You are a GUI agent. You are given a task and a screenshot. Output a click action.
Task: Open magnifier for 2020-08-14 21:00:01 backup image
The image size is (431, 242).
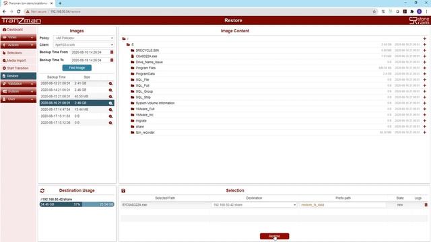[x=110, y=90]
